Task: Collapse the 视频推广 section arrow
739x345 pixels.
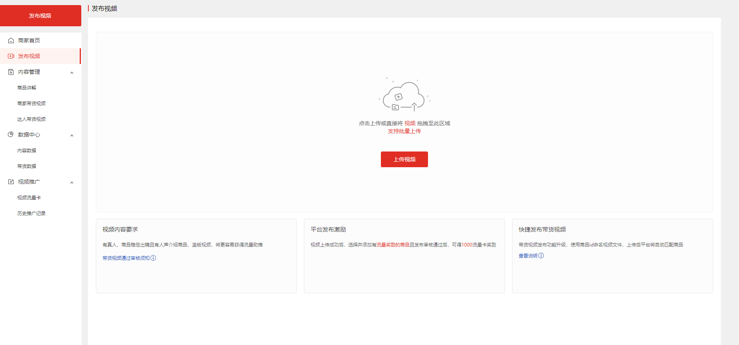Action: [72, 183]
